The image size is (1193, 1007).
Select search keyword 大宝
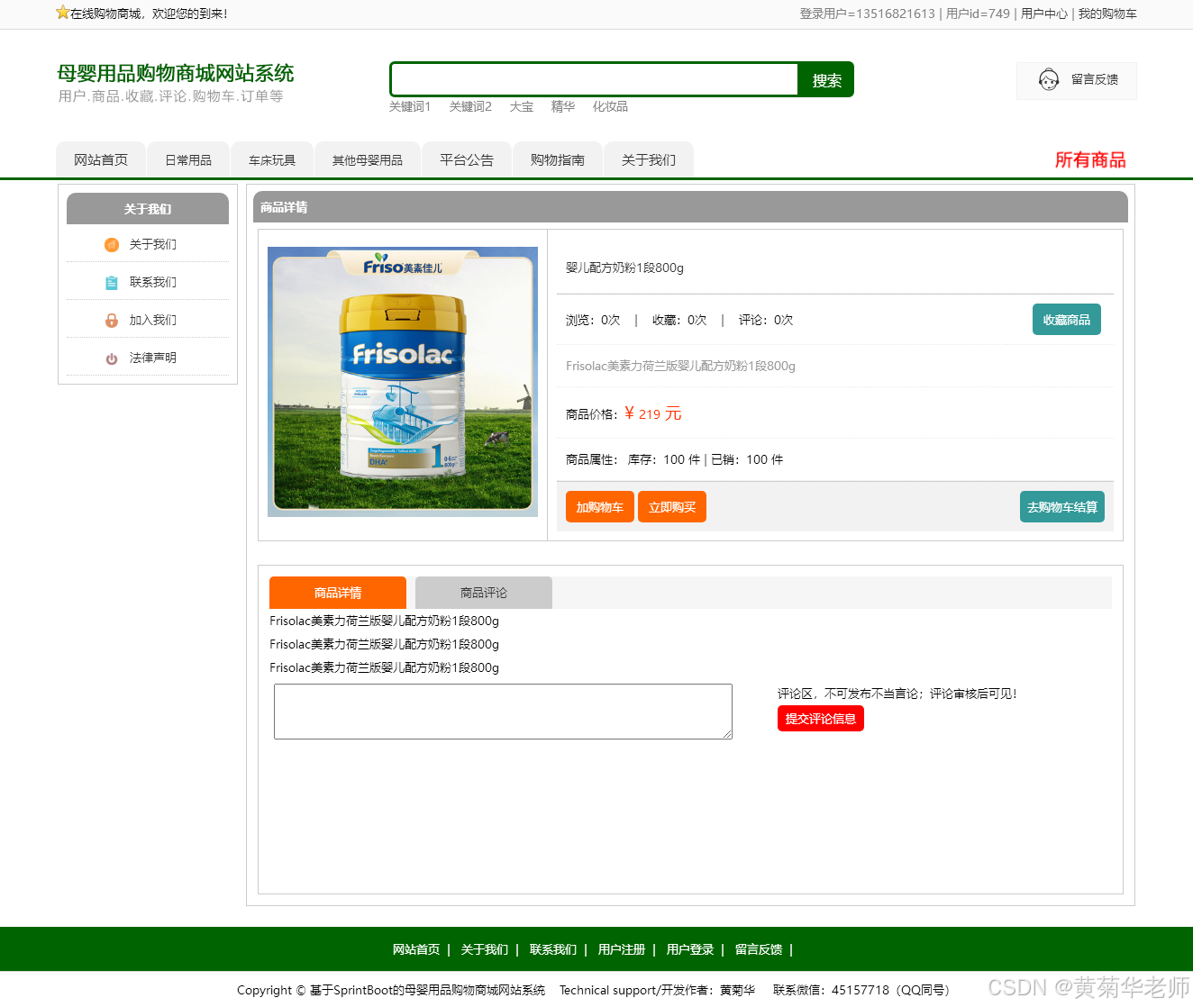tap(522, 106)
